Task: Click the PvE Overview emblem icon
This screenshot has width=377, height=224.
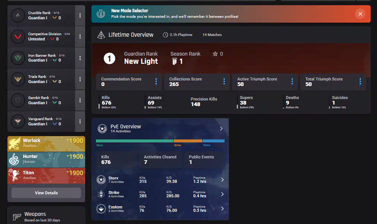Action: 102,129
